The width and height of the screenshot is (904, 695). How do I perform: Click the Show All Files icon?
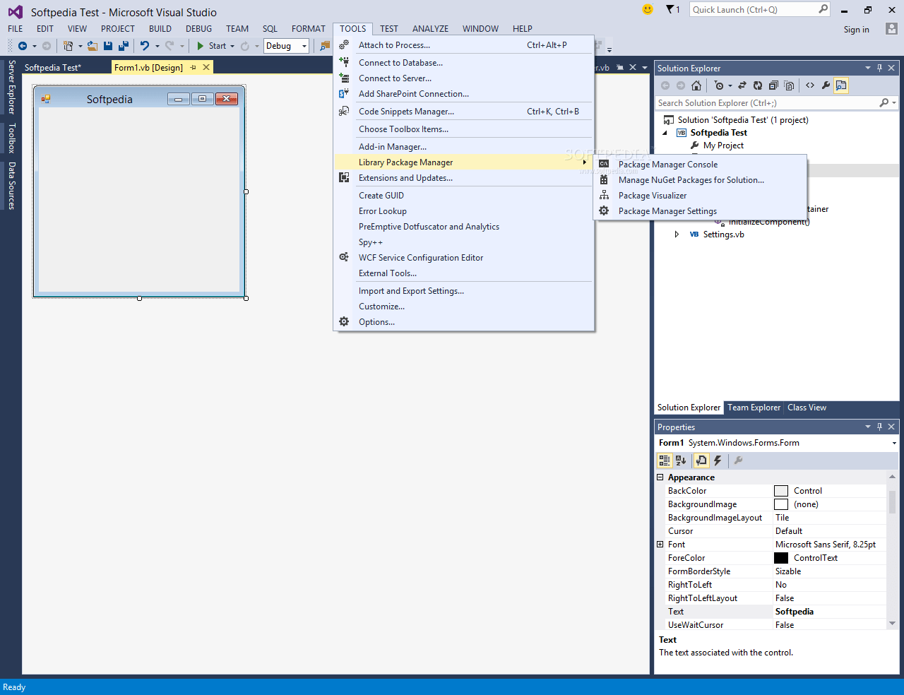pyautogui.click(x=789, y=85)
